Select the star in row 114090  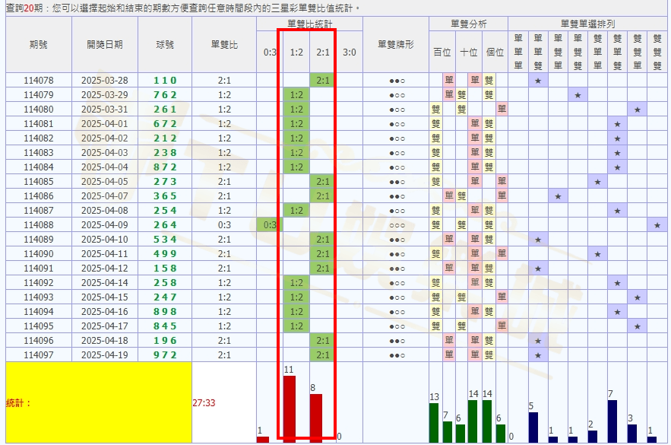597,254
